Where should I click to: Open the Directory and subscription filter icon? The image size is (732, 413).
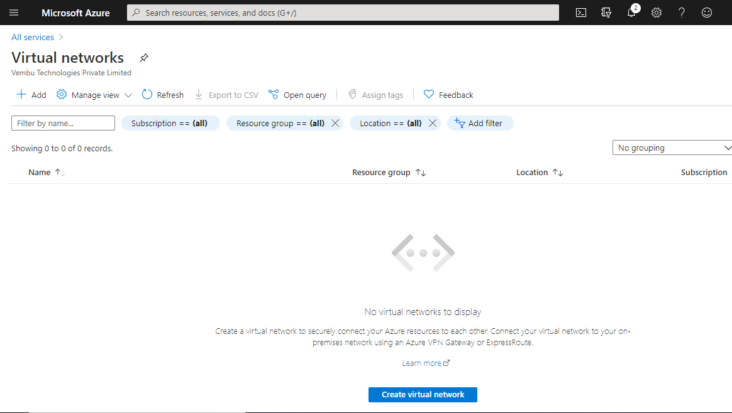coord(606,13)
